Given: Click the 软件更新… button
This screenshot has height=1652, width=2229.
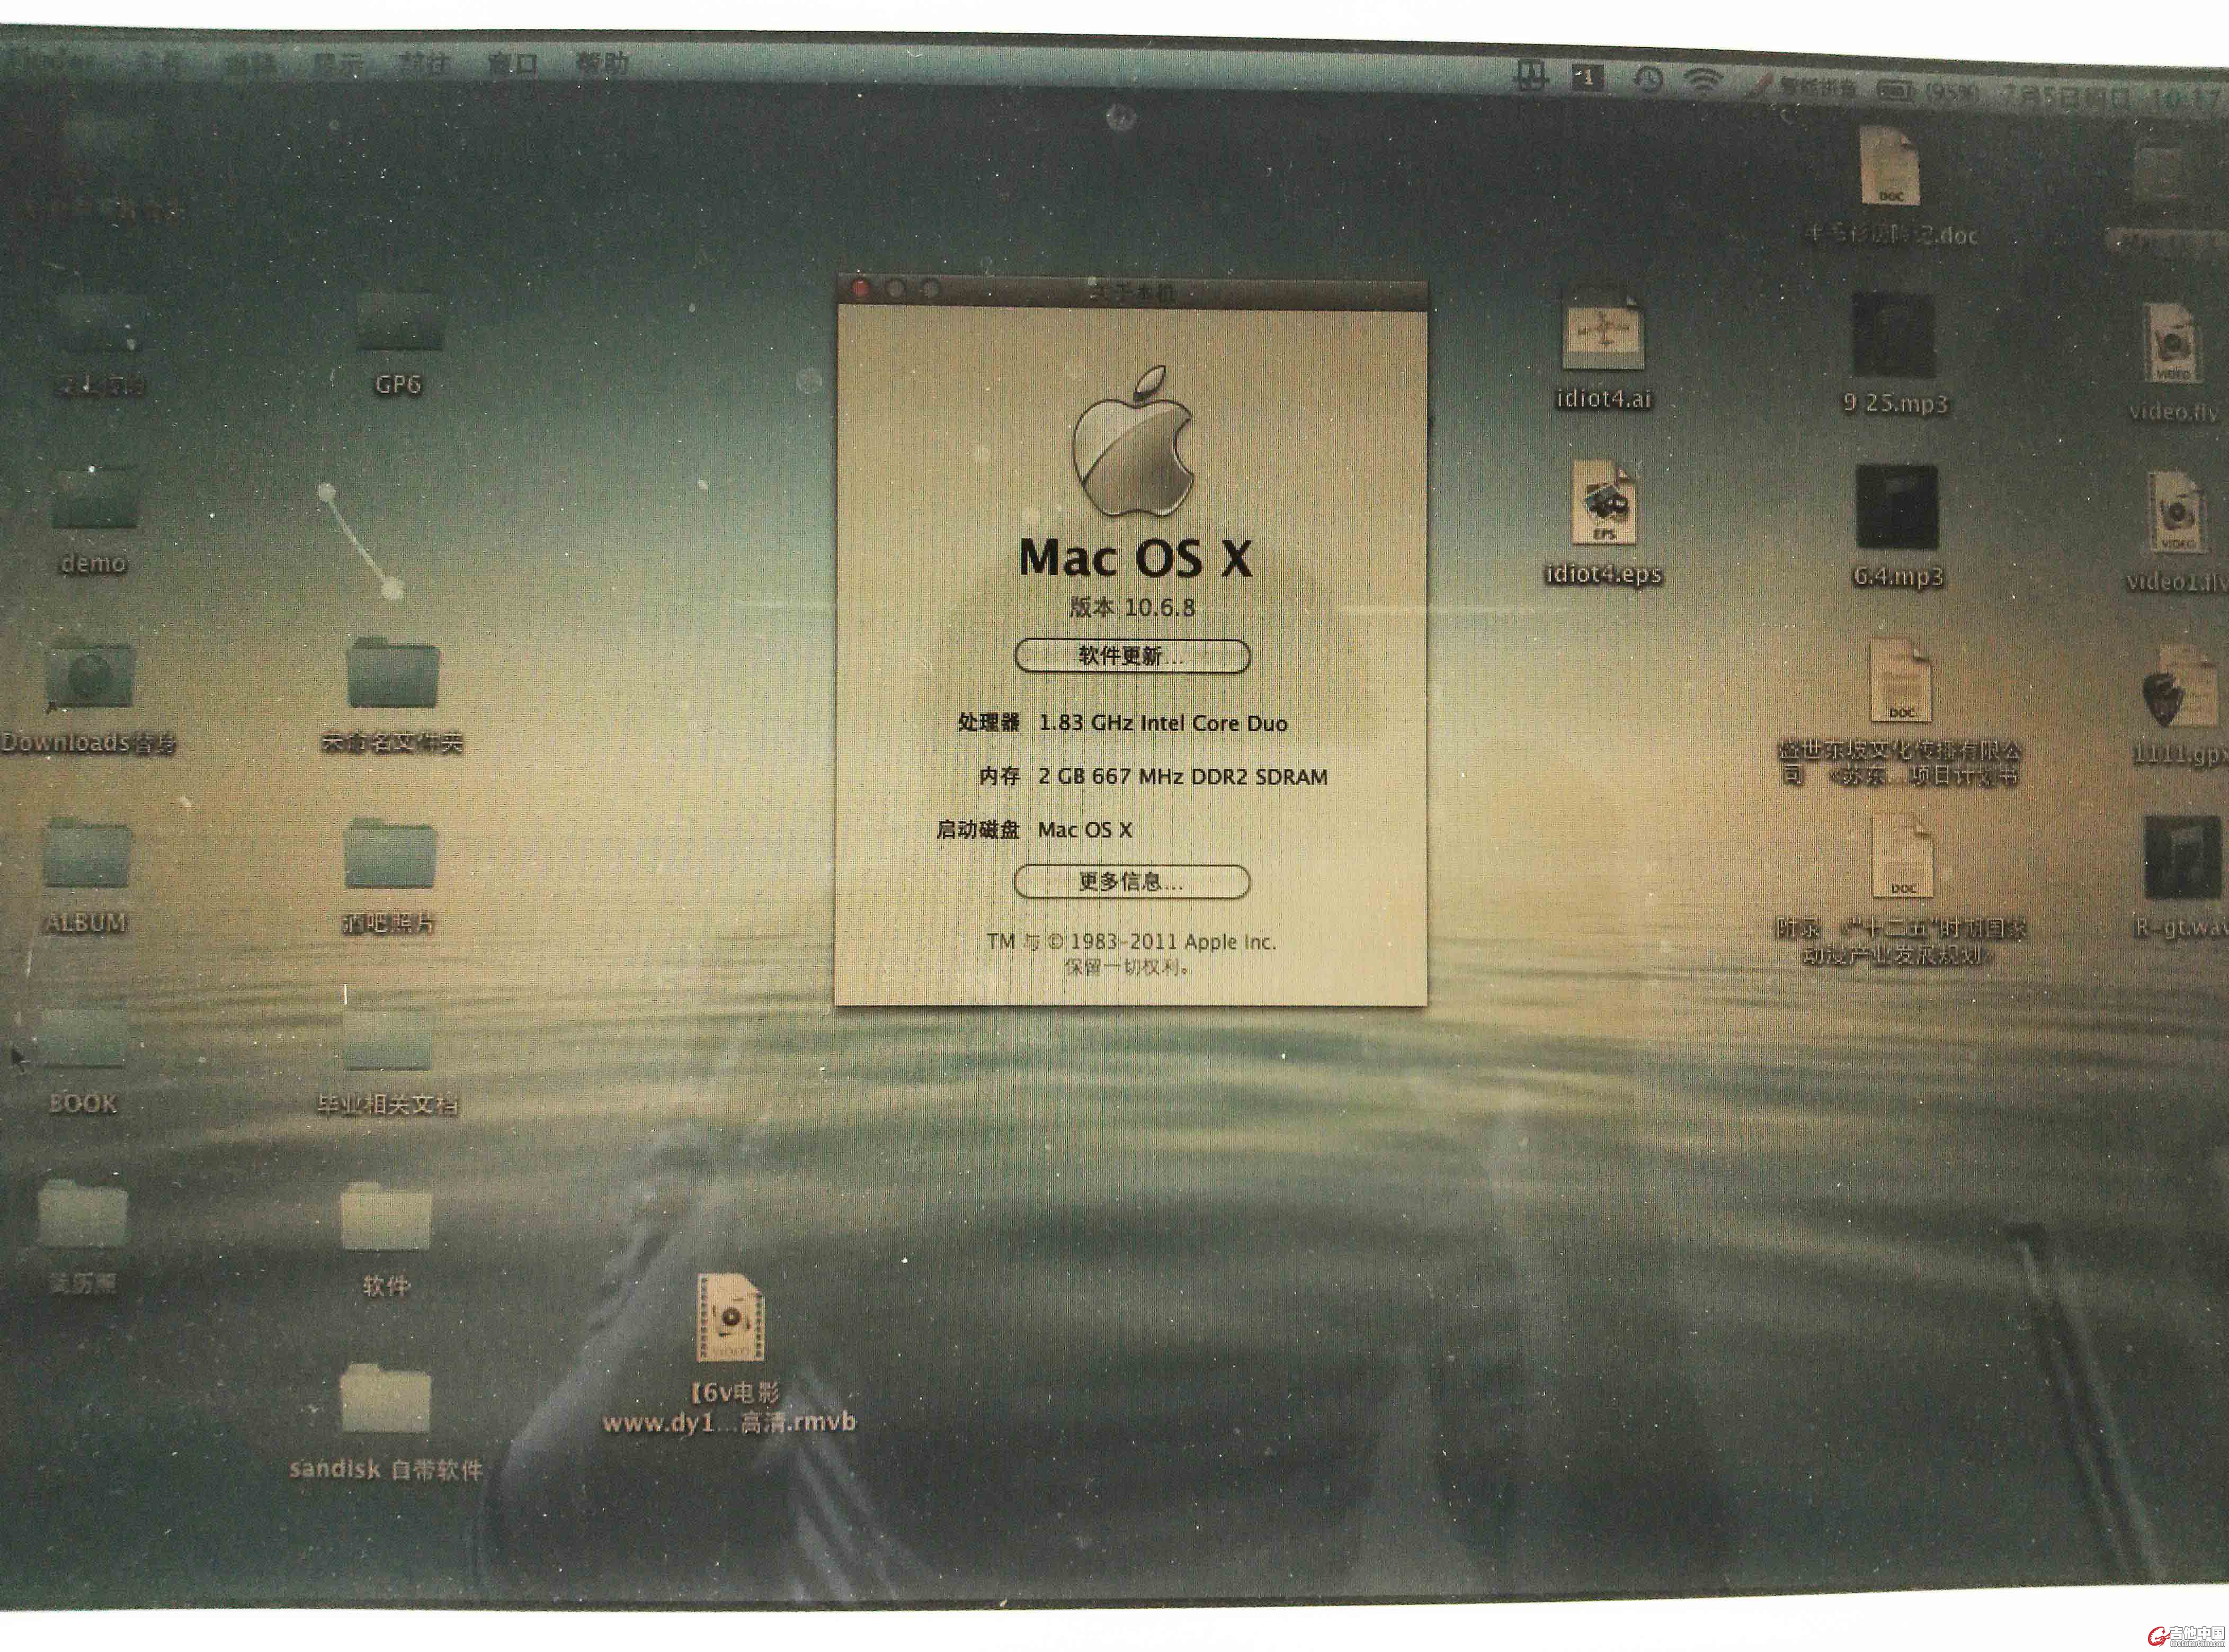Looking at the screenshot, I should click(1133, 656).
